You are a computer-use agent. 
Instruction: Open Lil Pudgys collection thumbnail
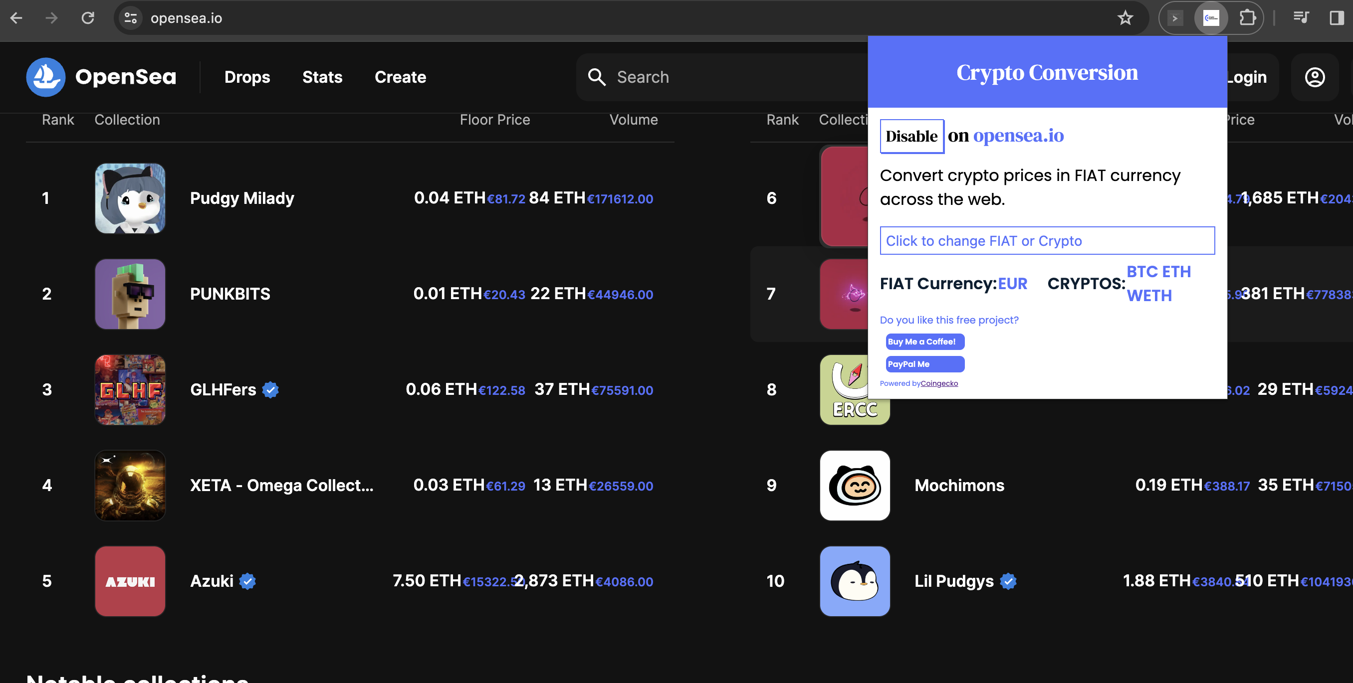[855, 581]
